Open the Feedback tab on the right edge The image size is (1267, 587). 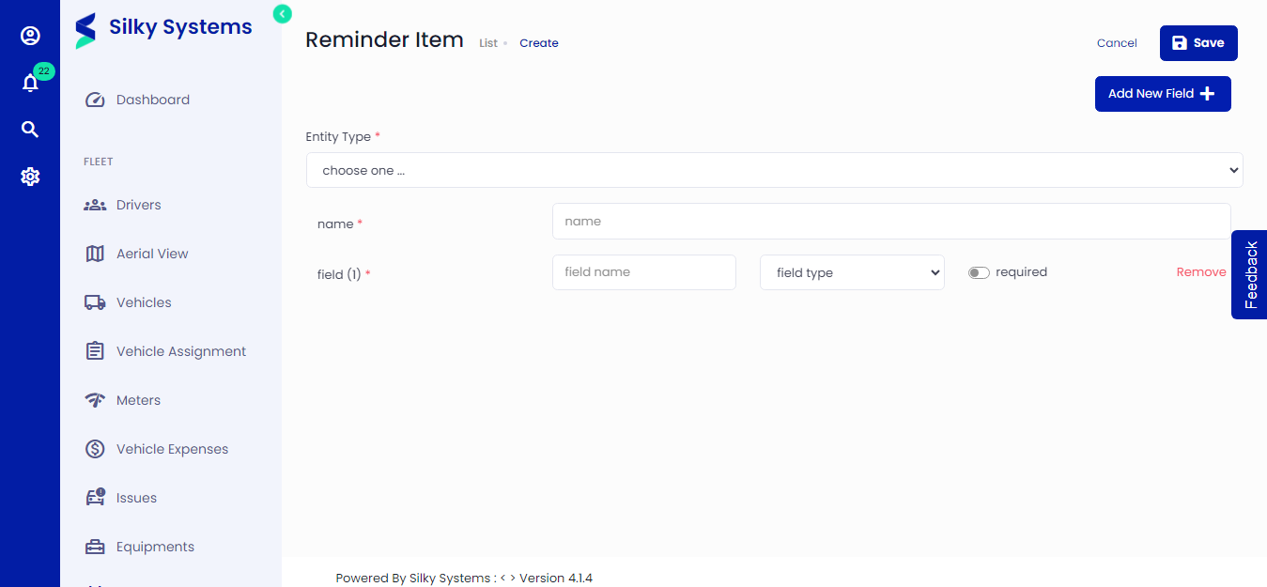click(1249, 274)
